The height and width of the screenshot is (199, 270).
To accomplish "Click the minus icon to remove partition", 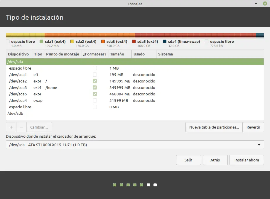I will coord(21,127).
